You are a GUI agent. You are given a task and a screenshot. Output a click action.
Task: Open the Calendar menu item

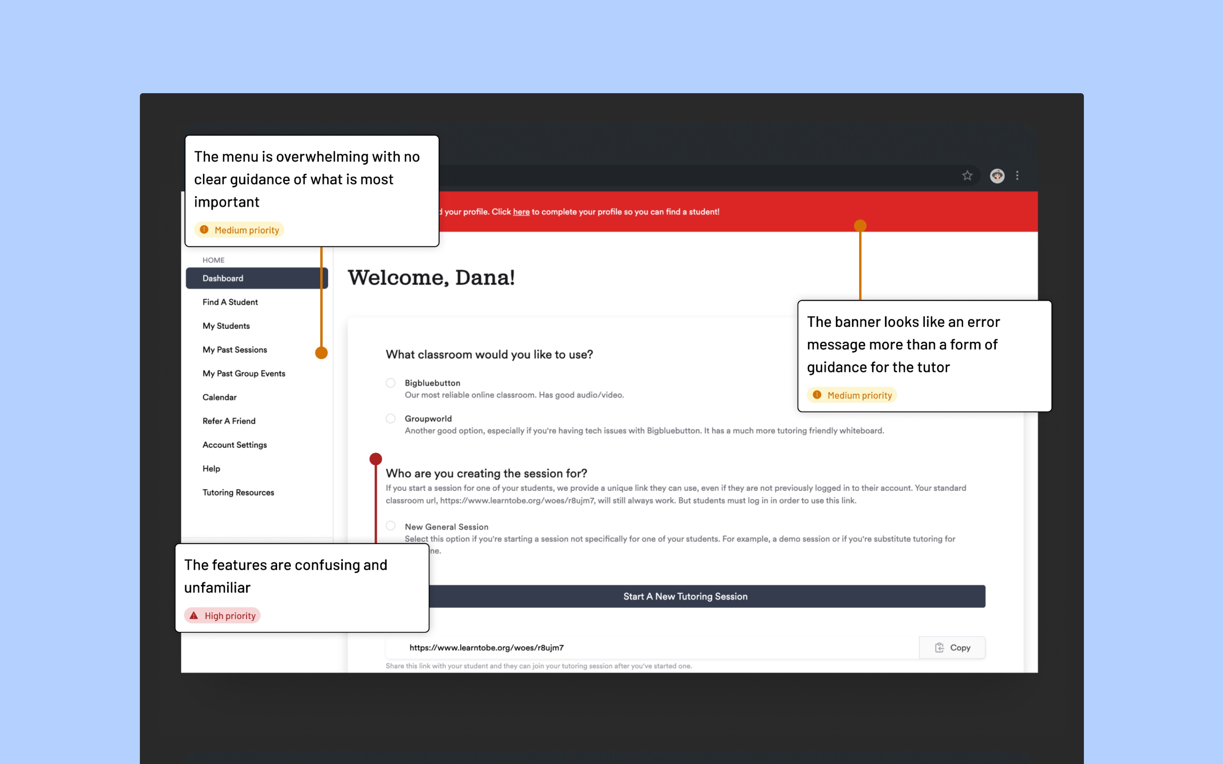point(219,397)
